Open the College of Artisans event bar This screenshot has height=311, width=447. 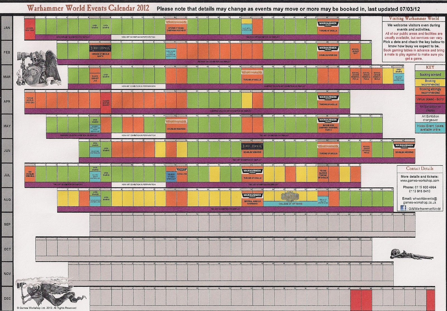click(x=291, y=204)
